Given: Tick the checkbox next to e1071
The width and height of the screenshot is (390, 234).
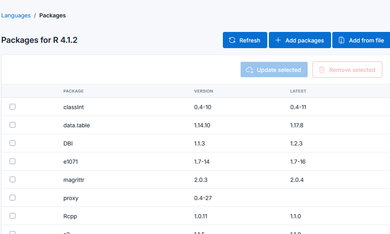Looking at the screenshot, I should [12, 161].
